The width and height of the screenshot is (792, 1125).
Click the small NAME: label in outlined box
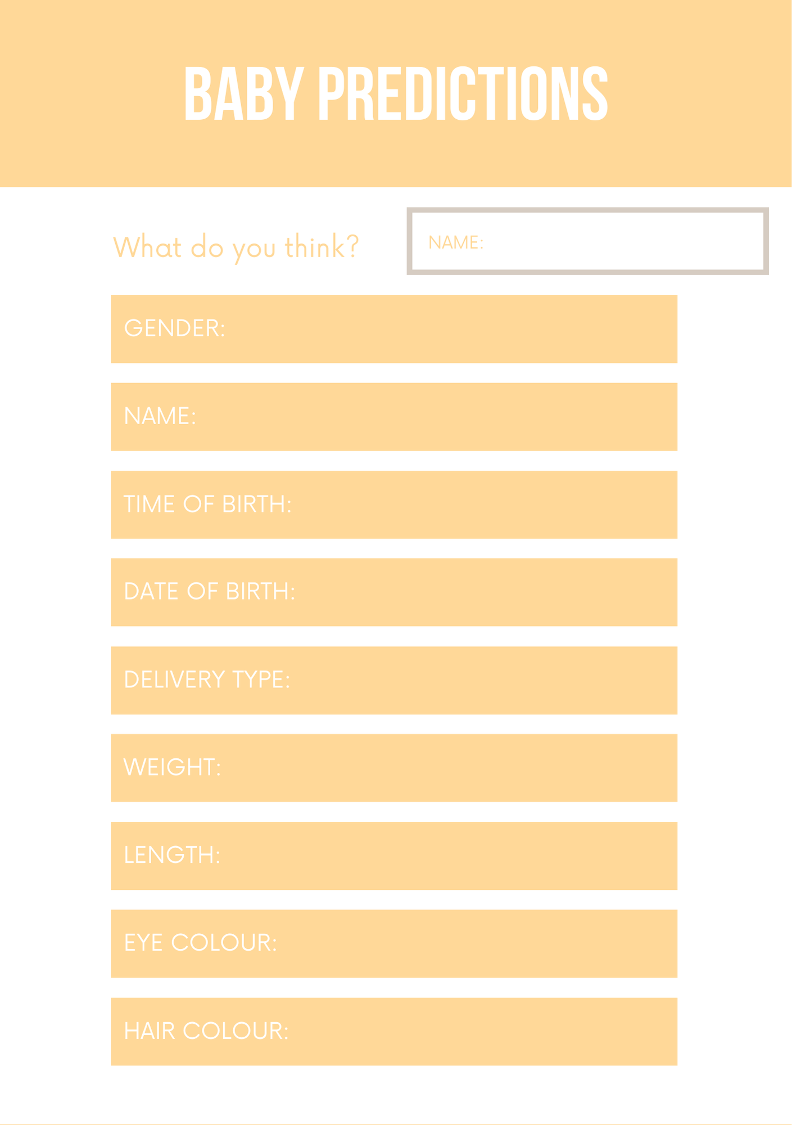click(x=455, y=242)
